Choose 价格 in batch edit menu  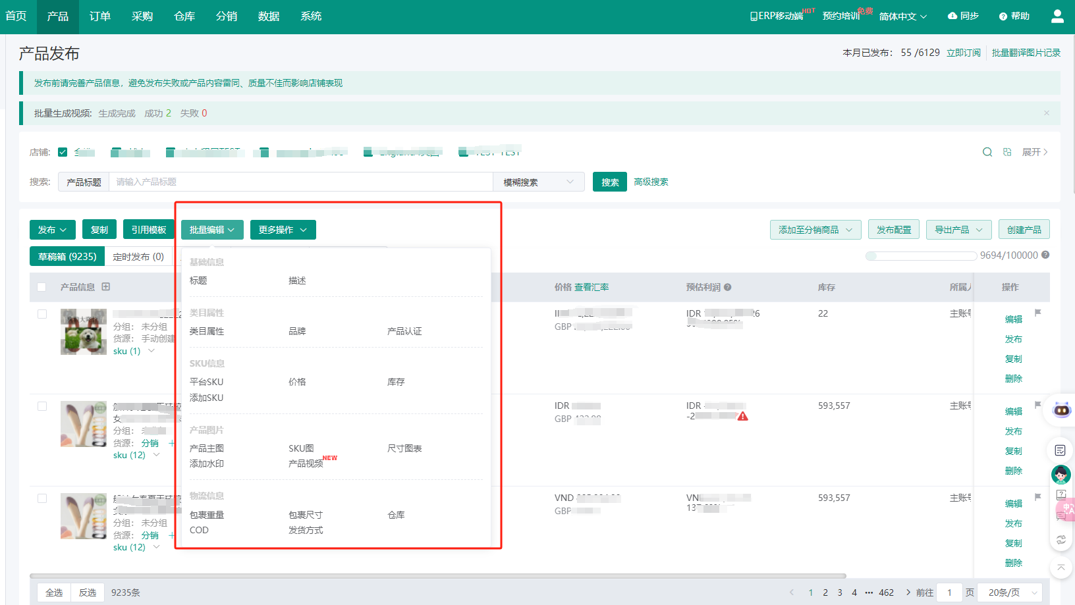tap(297, 382)
